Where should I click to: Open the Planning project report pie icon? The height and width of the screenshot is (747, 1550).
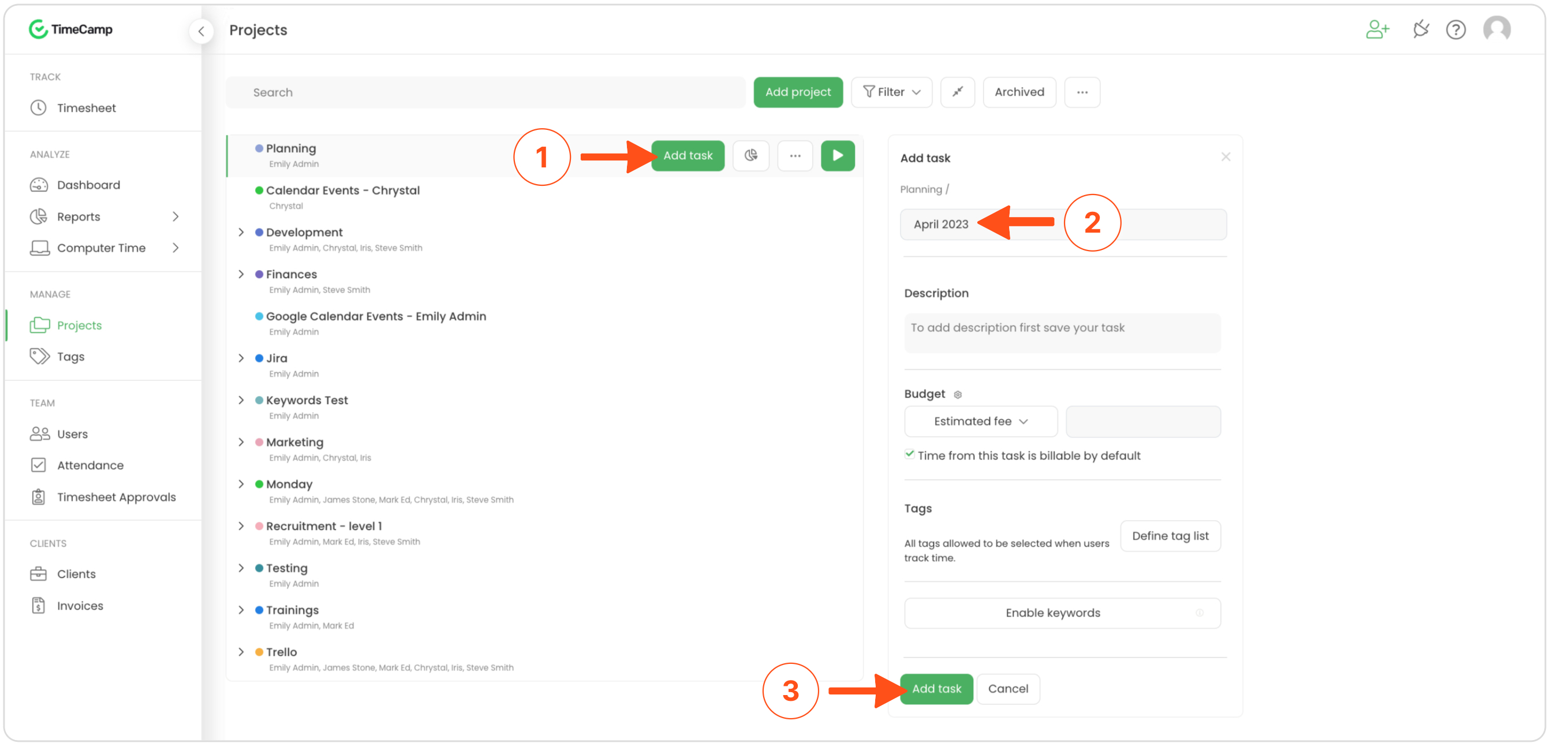pyautogui.click(x=750, y=155)
